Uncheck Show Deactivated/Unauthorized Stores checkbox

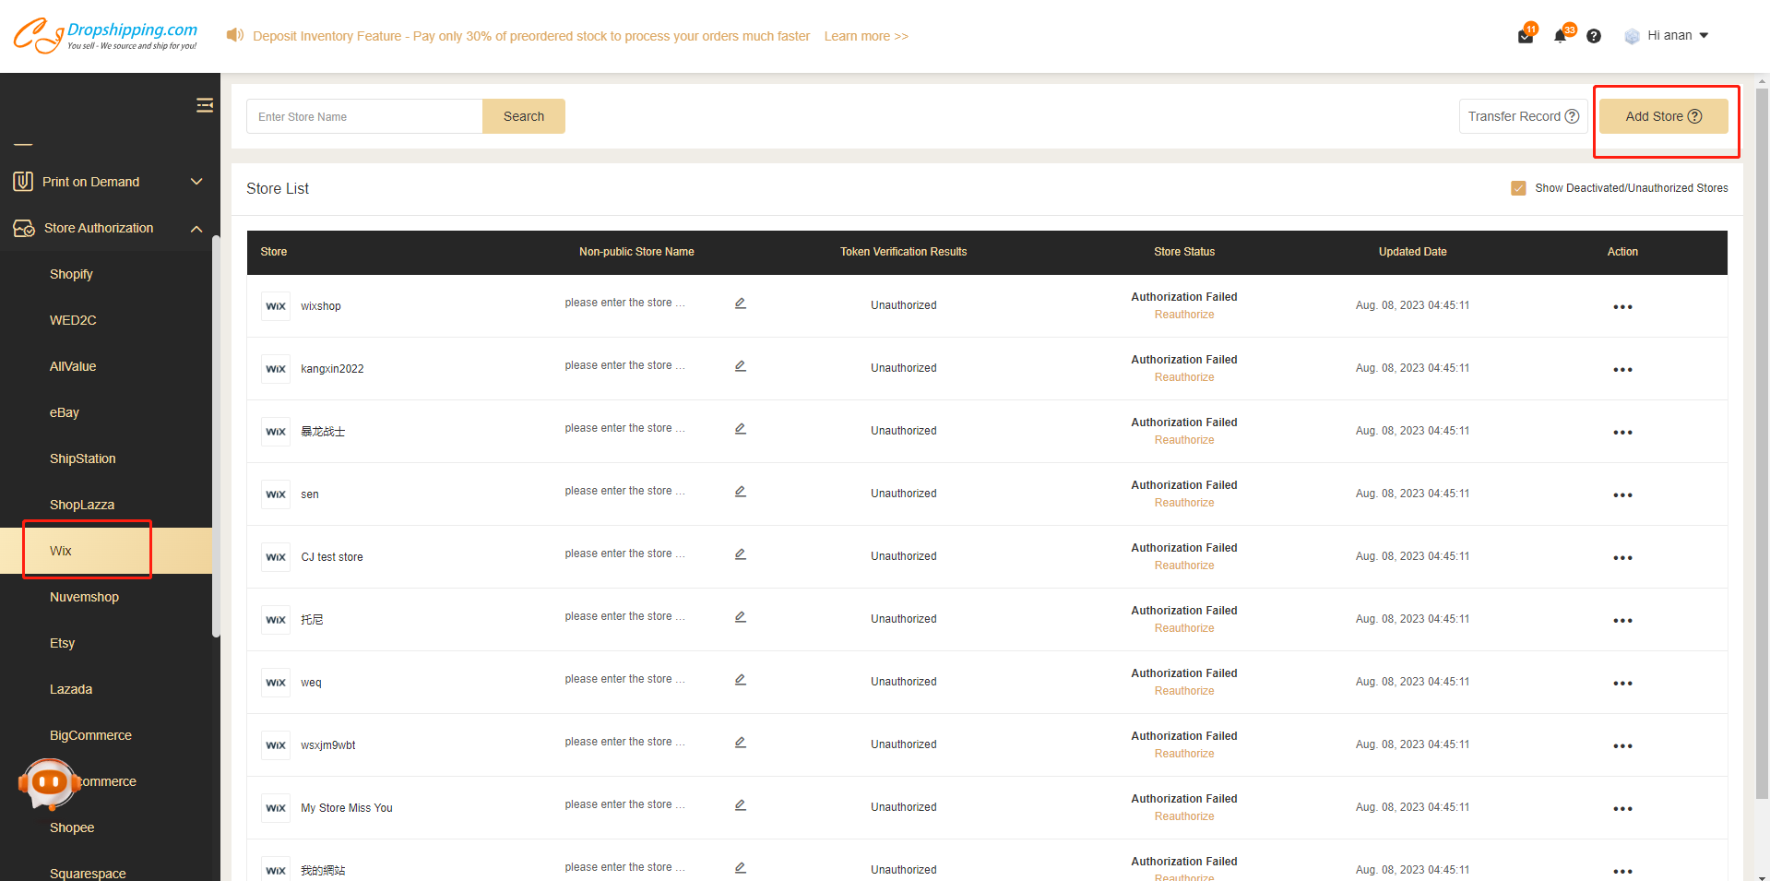coord(1518,188)
